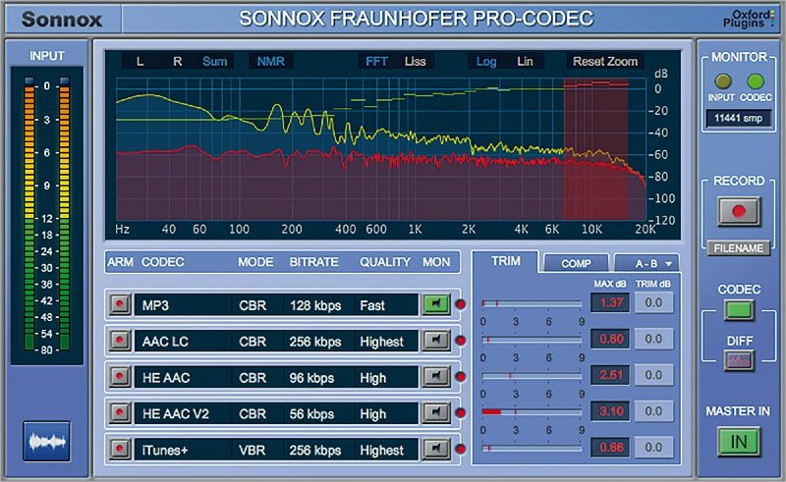The height and width of the screenshot is (482, 786).
Task: Arm the HE AAC V2 codec row
Action: tap(120, 413)
